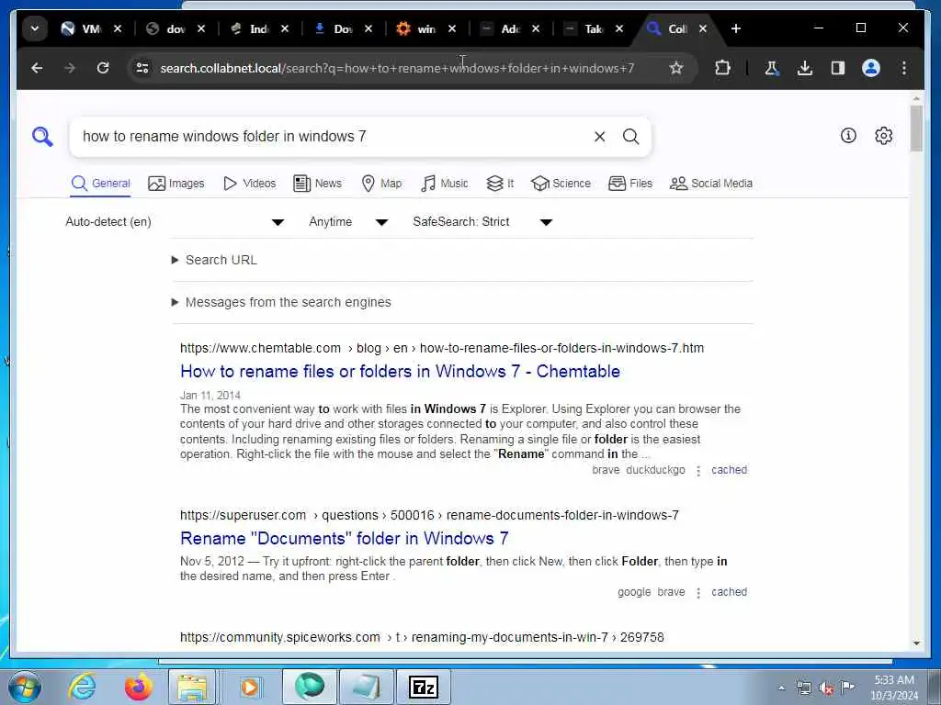The height and width of the screenshot is (705, 941).
Task: Select the Music category tab
Action: (x=444, y=184)
